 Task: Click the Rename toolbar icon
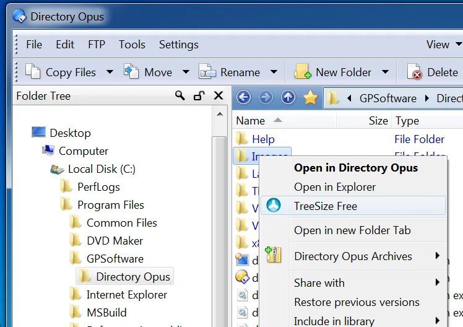tap(207, 71)
